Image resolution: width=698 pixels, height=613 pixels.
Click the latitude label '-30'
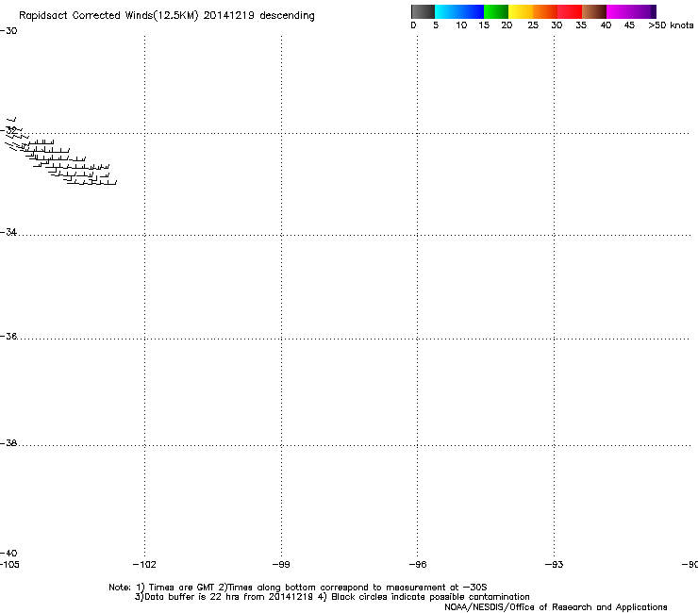point(8,31)
